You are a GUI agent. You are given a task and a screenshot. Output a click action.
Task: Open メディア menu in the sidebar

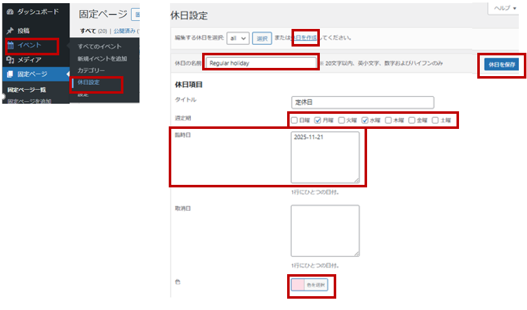point(30,60)
